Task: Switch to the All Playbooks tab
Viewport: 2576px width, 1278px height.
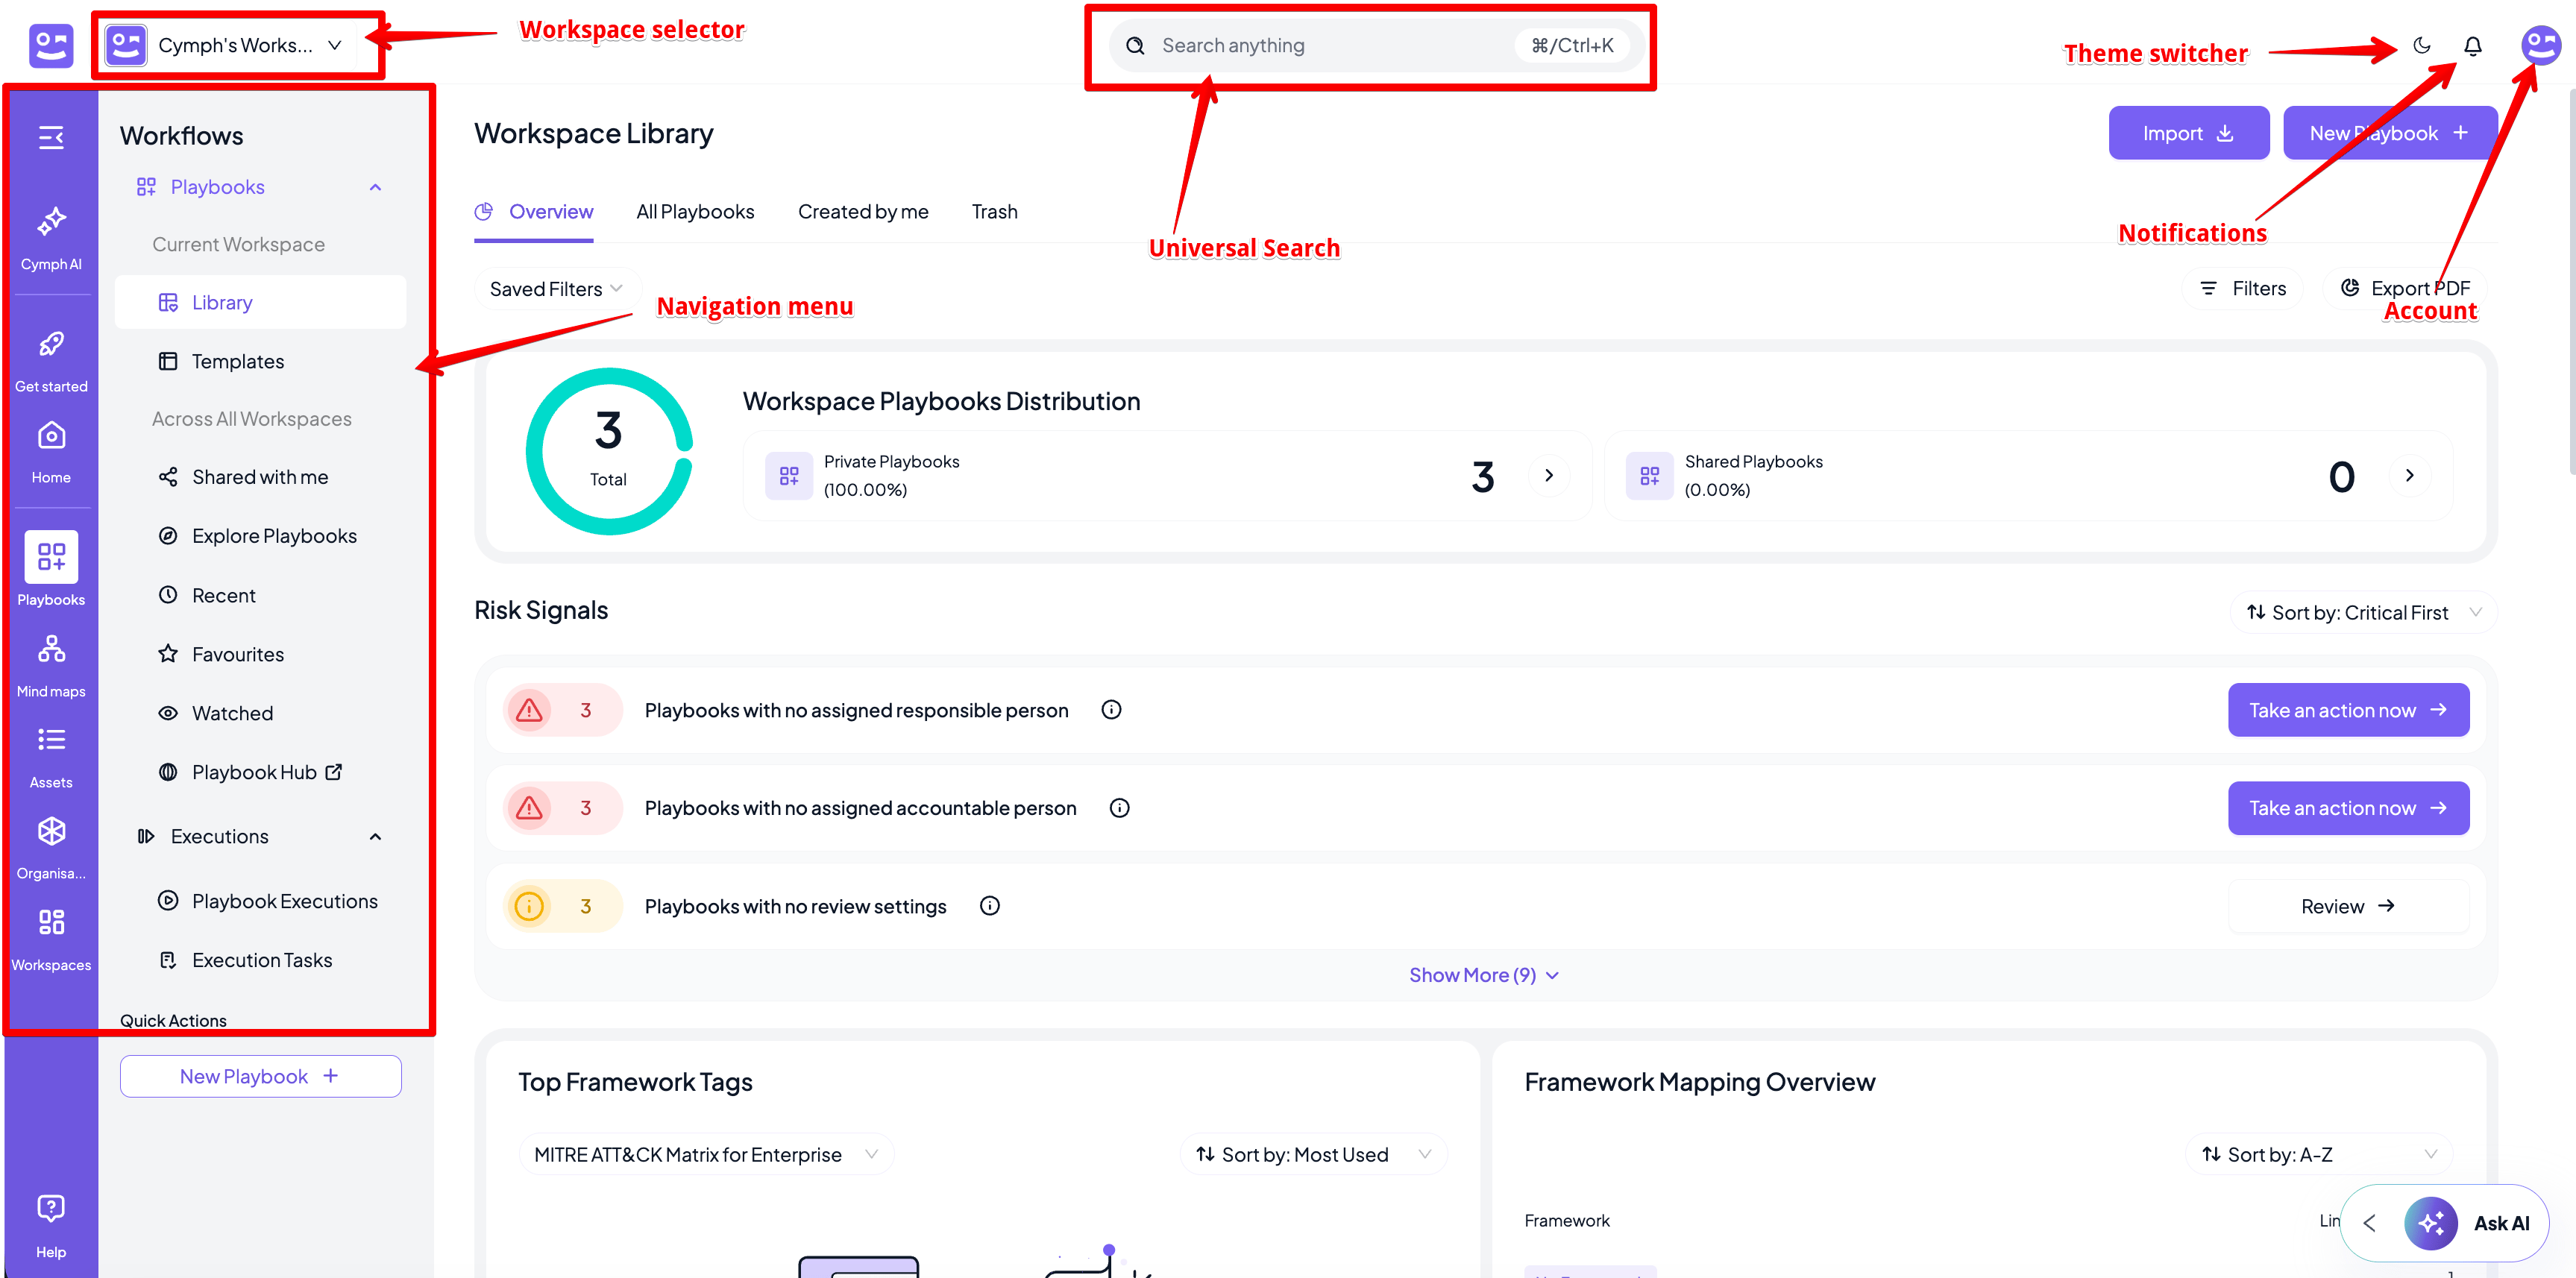Action: pos(695,212)
